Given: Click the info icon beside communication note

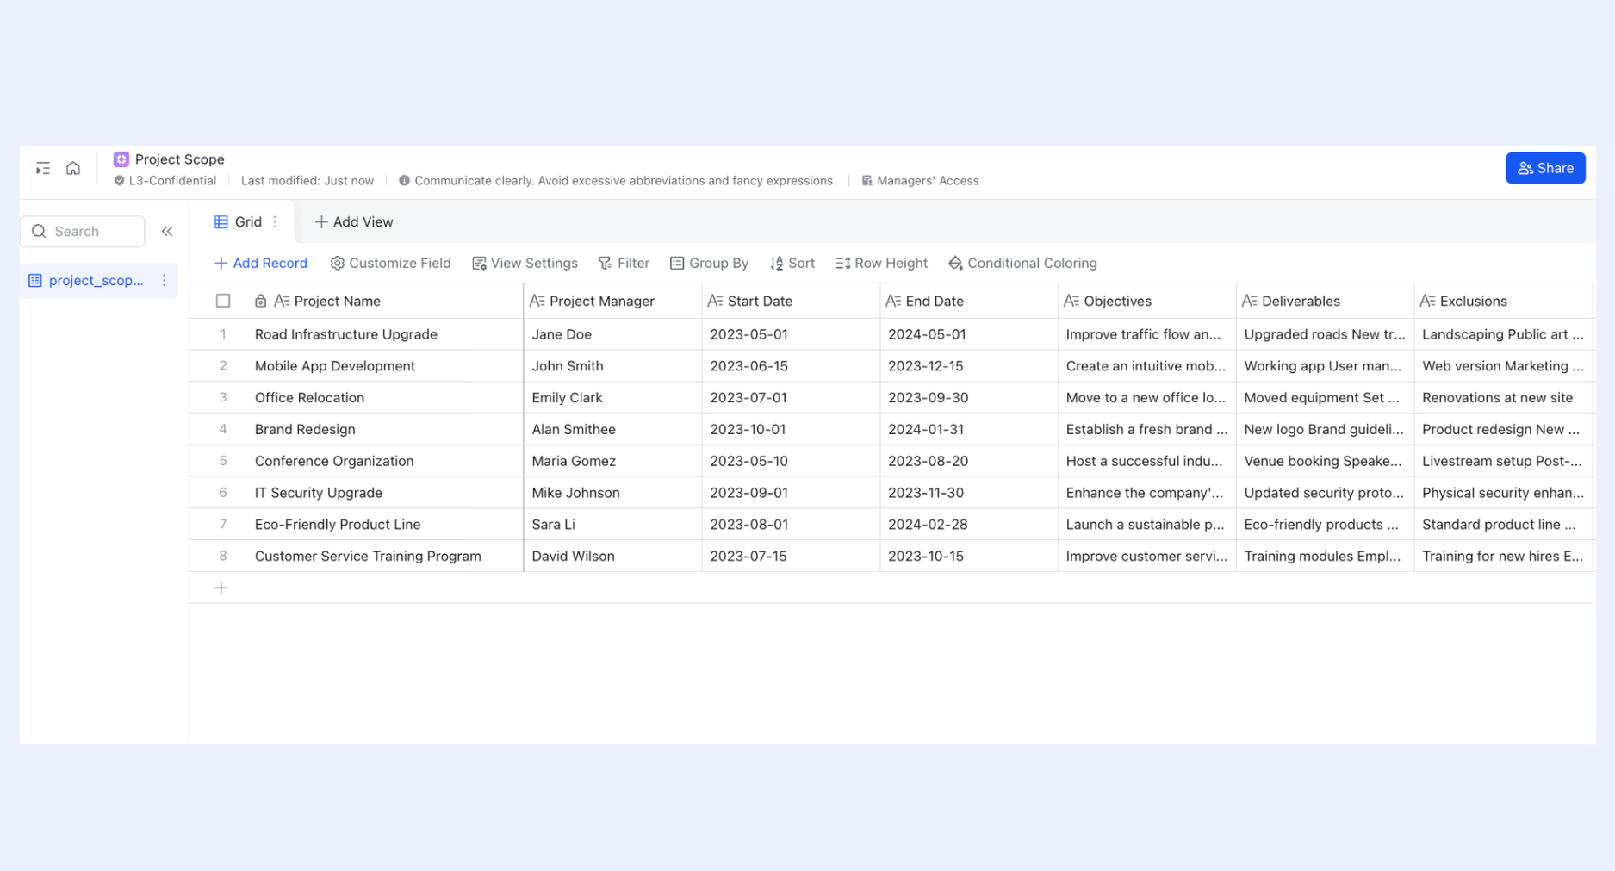Looking at the screenshot, I should point(404,181).
